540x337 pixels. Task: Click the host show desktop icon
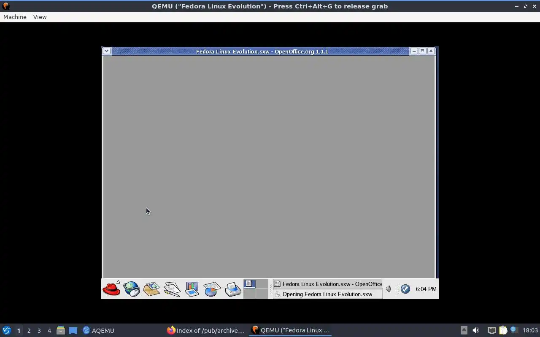click(73, 331)
